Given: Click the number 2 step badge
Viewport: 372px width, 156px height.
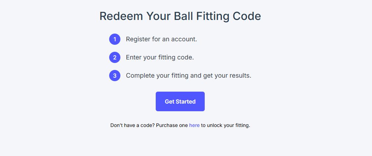Looking at the screenshot, I should point(115,57).
